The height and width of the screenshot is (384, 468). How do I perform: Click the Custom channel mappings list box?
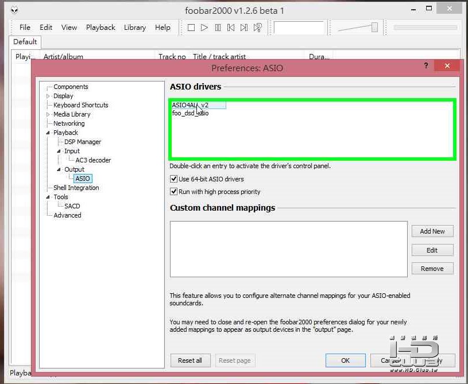coord(289,249)
